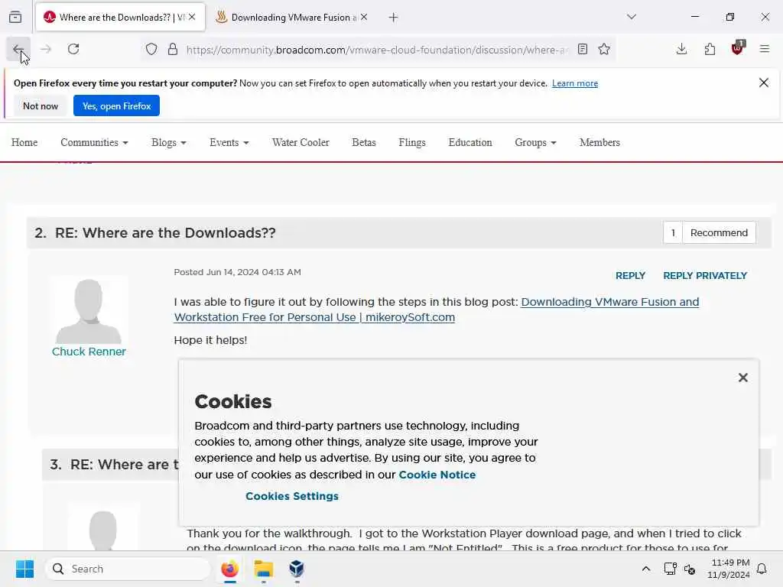Open VirtualBox cube icon in taskbar
Screen dimensions: 783x587
tap(297, 569)
